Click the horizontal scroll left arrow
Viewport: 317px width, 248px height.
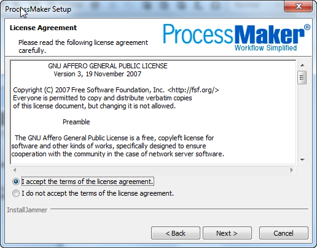tap(15, 170)
